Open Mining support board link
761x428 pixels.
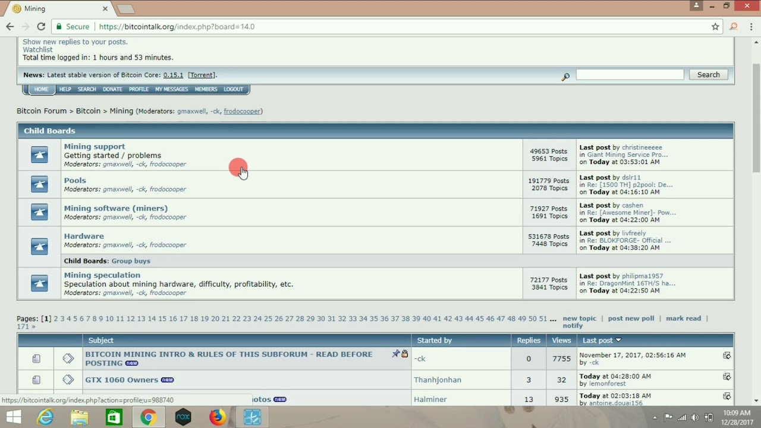[x=95, y=146]
